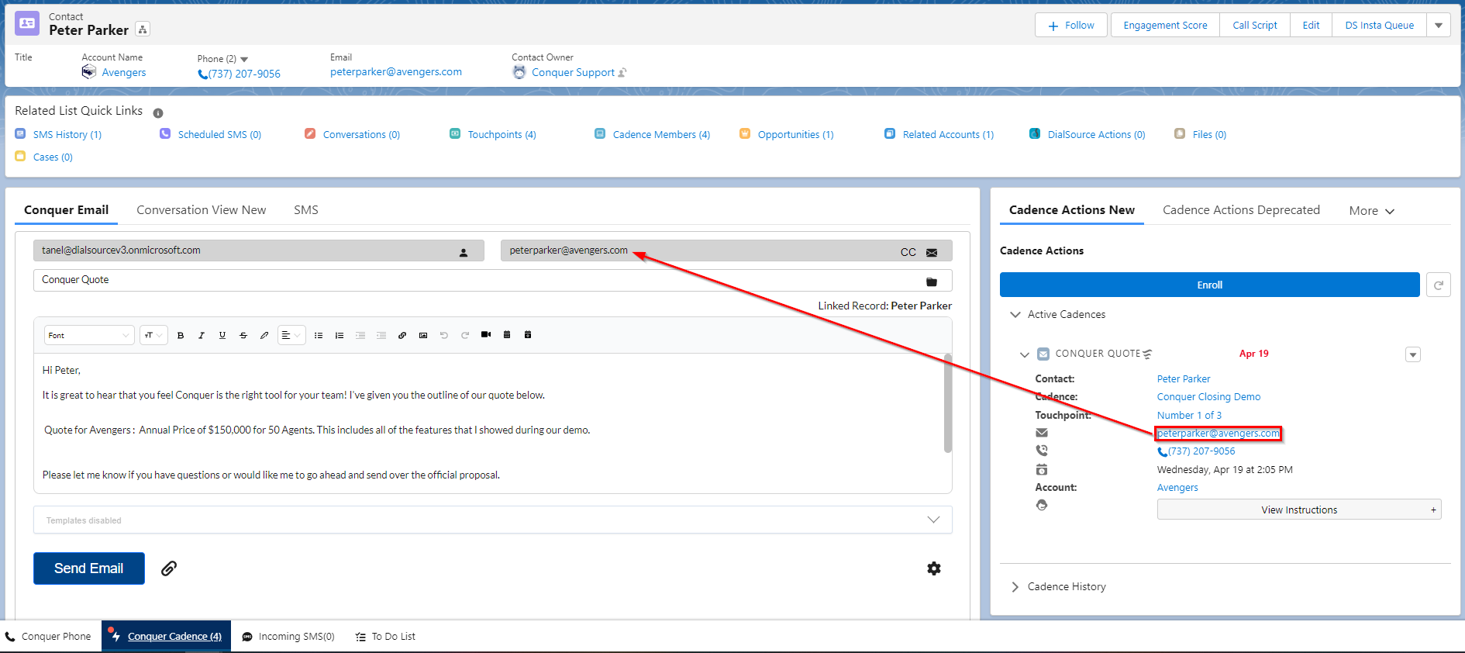Open the text alignment dropdown
The height and width of the screenshot is (653, 1465).
tap(291, 335)
